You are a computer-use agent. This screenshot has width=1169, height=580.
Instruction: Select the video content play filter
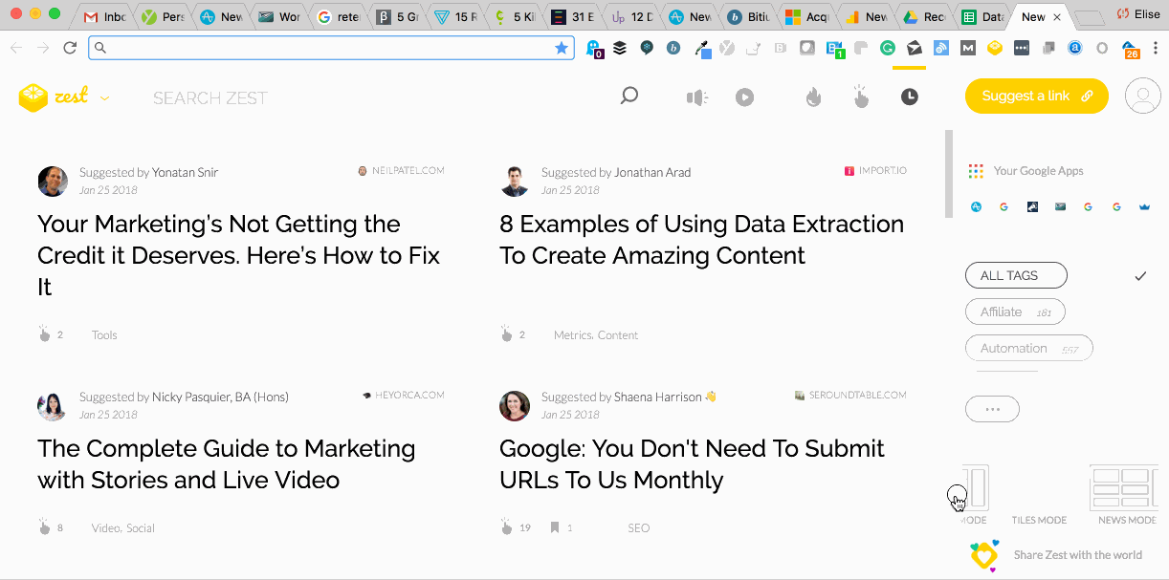pos(744,97)
